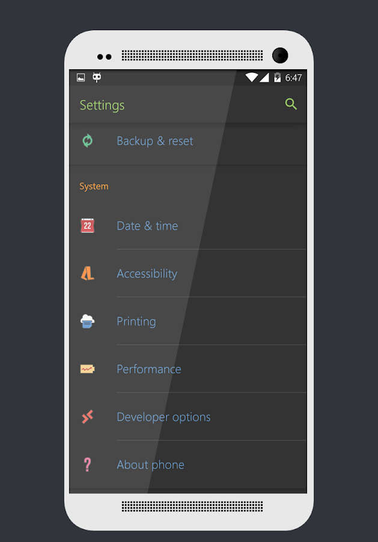
Task: Tap the pink question mark icon
Action: 88,464
